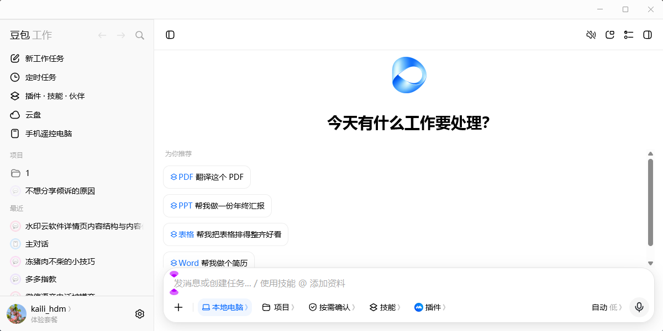Minimize the application window
This screenshot has width=663, height=331.
[x=601, y=9]
